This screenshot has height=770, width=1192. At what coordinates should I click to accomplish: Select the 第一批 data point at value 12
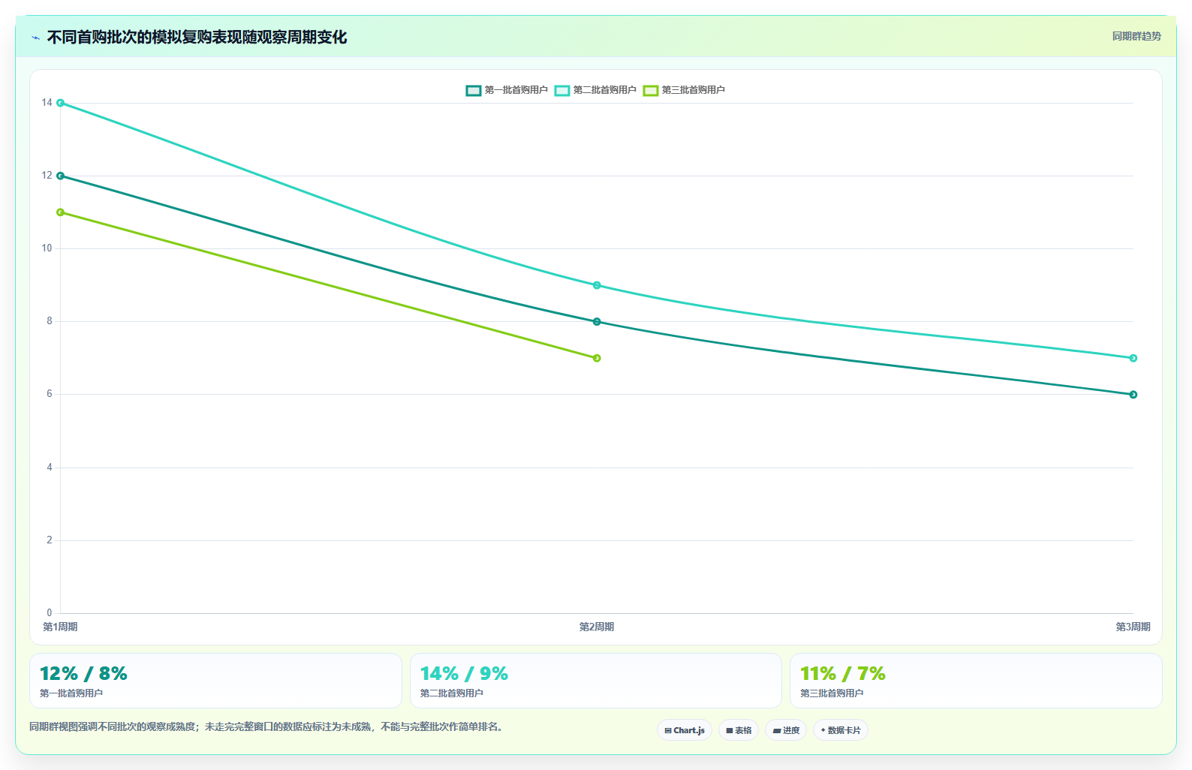tap(61, 176)
